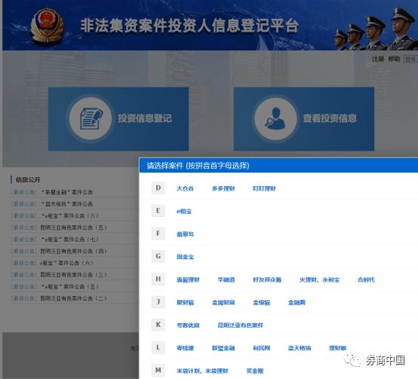Select the letter G index box
Image resolution: width=418 pixels, height=379 pixels.
click(158, 256)
